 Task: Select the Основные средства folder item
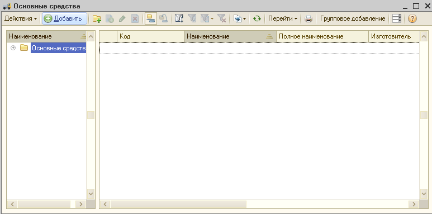point(59,48)
